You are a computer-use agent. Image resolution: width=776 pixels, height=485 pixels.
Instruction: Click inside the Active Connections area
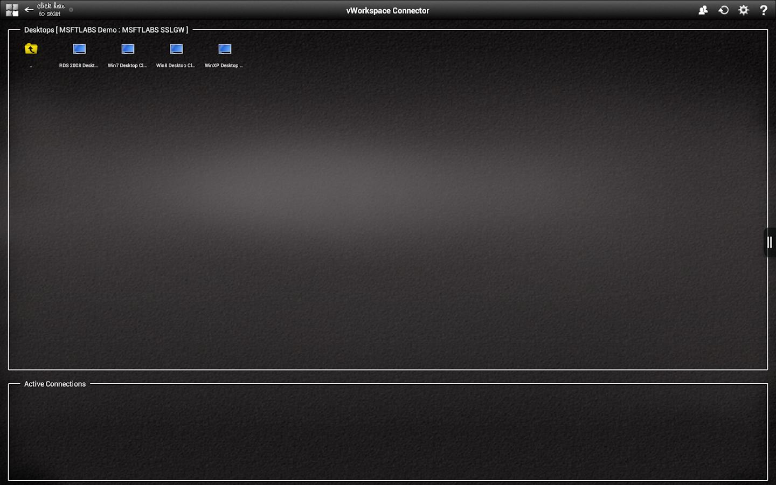(387, 431)
